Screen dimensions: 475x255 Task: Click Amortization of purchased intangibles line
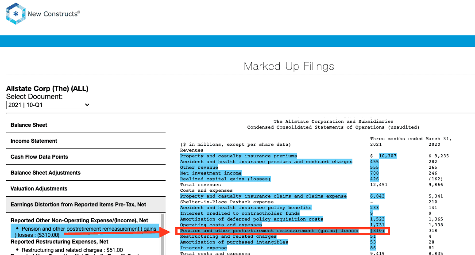coord(234,242)
